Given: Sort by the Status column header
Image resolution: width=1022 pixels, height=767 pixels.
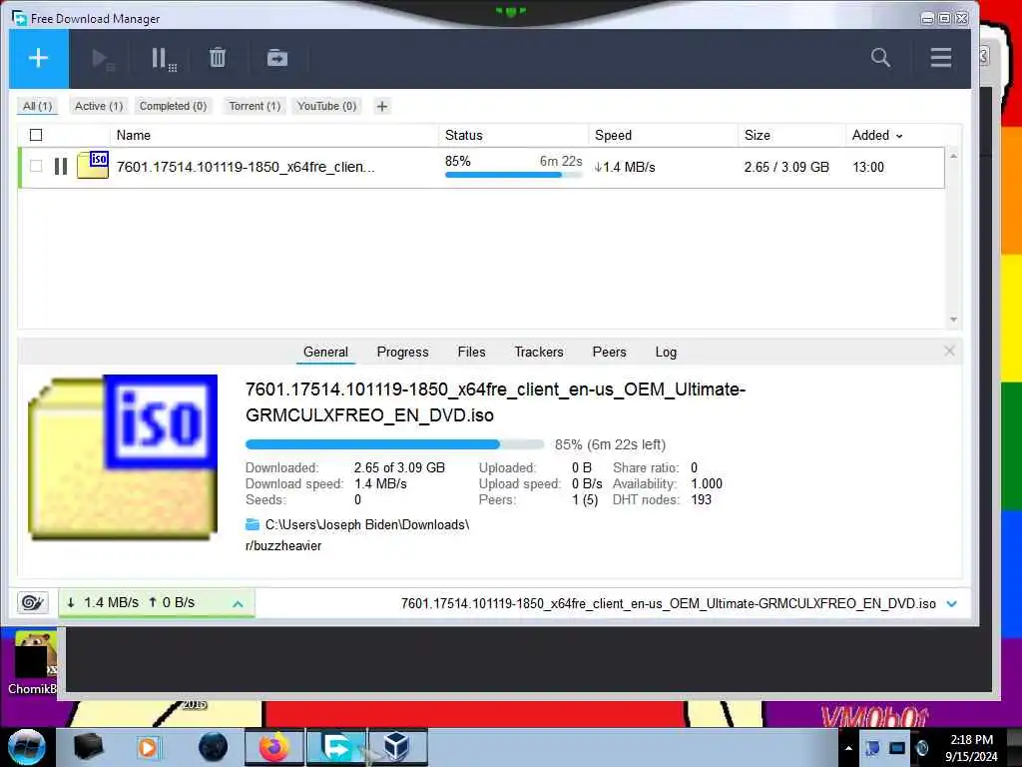Looking at the screenshot, I should pyautogui.click(x=463, y=135).
